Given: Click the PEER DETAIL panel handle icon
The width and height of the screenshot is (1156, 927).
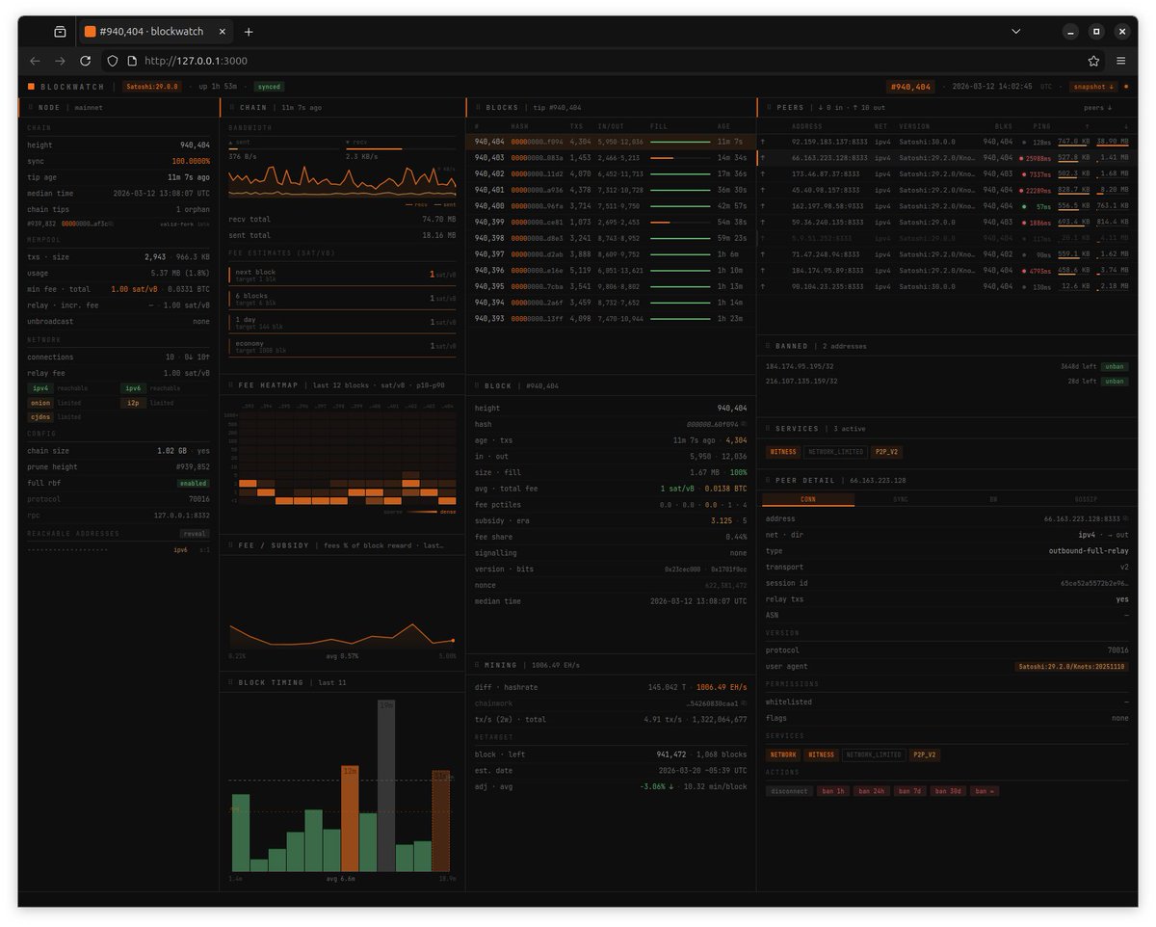Looking at the screenshot, I should pos(769,480).
